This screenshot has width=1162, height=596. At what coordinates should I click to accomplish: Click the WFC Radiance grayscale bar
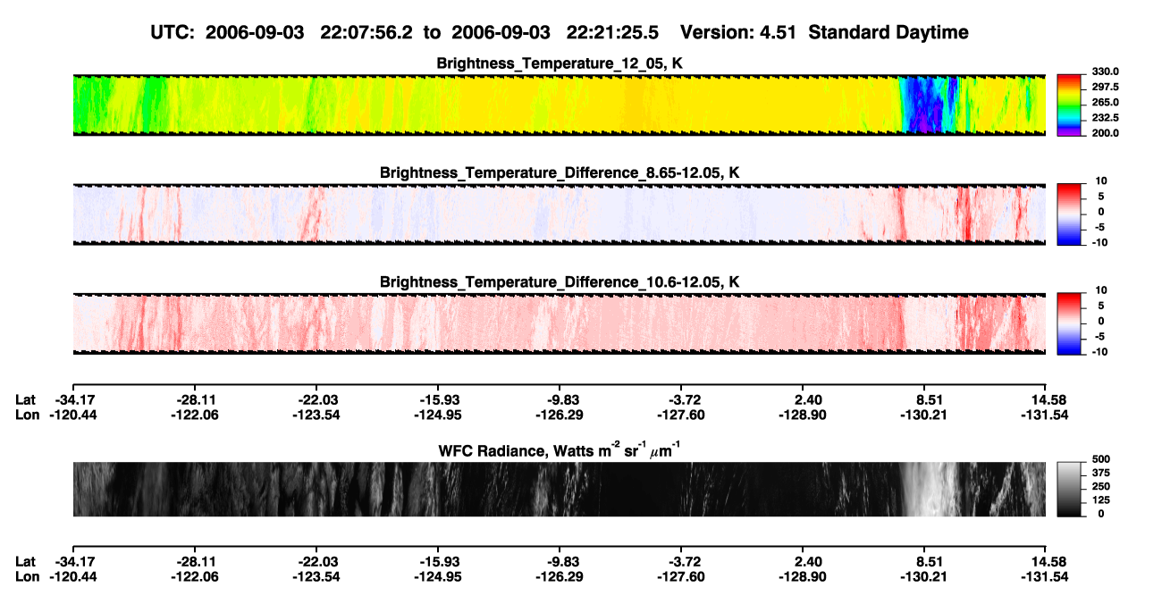pos(1069,490)
